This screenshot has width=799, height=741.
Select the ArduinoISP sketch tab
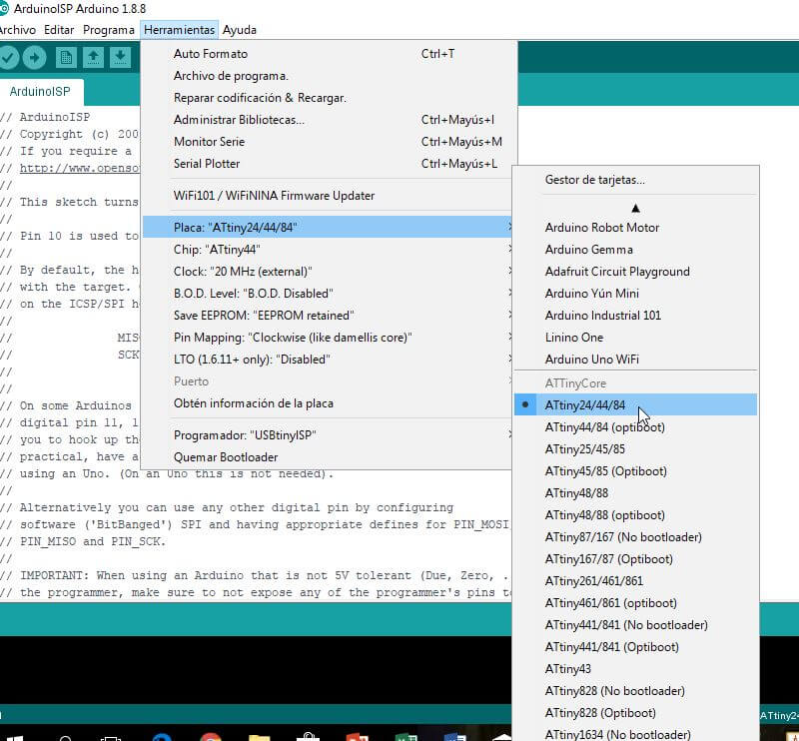[40, 92]
